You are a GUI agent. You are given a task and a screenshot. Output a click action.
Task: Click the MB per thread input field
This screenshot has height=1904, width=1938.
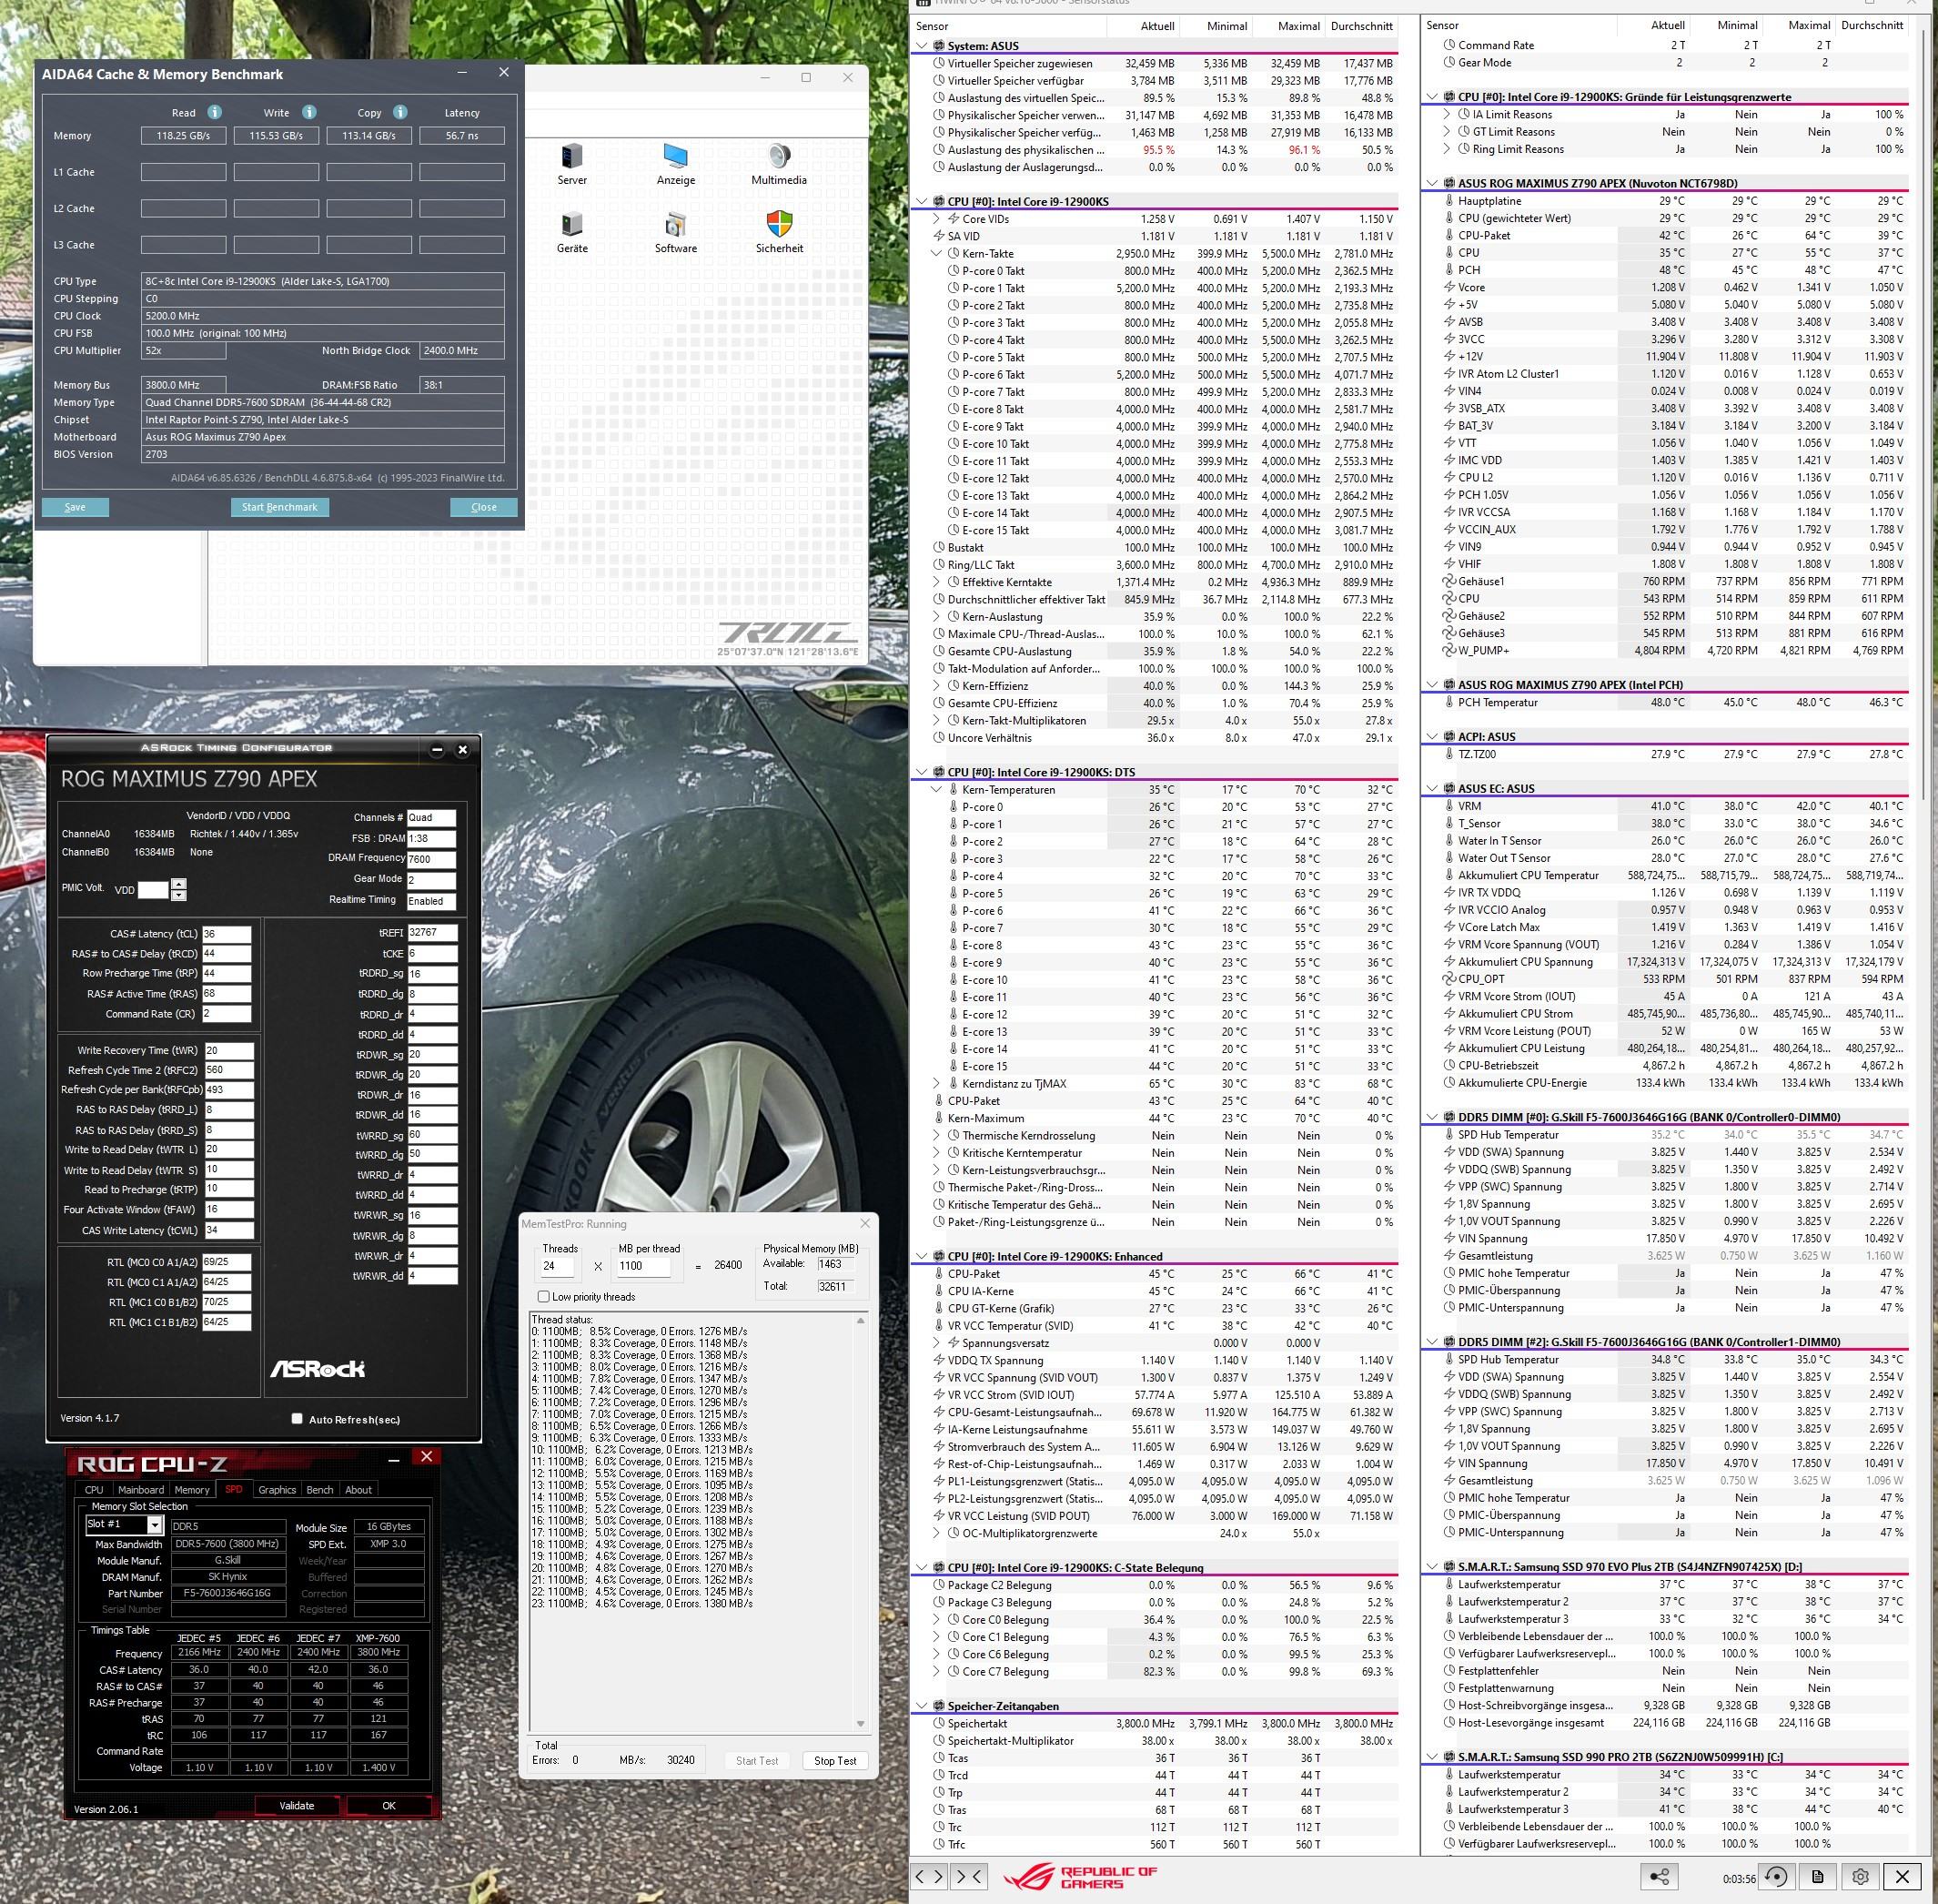[x=642, y=1266]
